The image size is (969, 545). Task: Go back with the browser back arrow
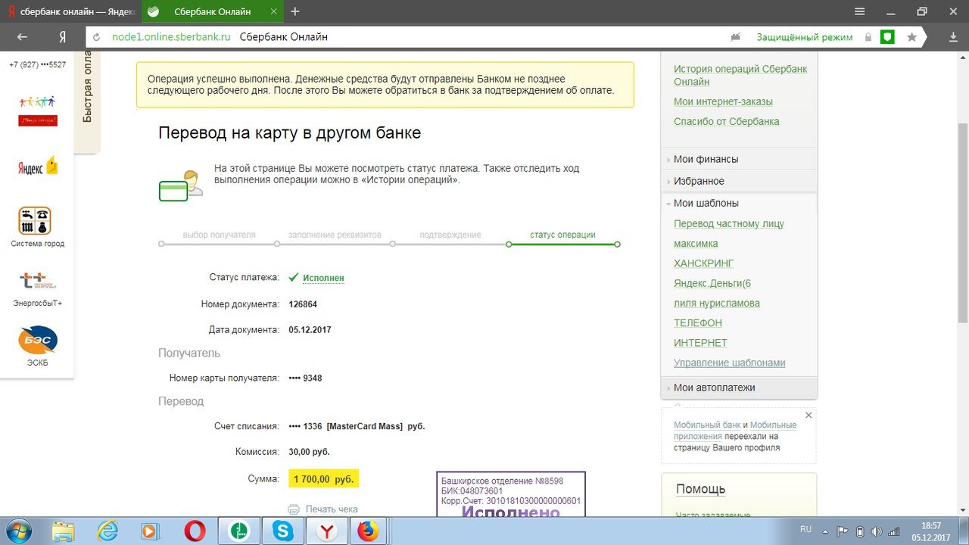pyautogui.click(x=22, y=37)
